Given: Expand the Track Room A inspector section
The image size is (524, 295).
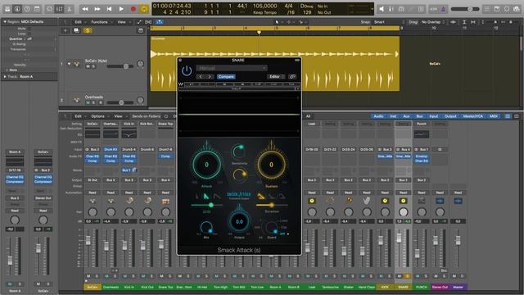Looking at the screenshot, I should [x=5, y=76].
